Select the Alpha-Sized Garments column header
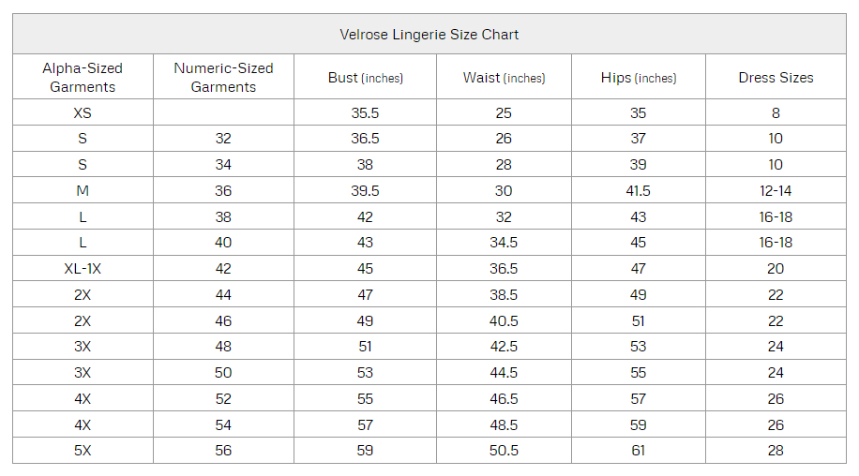This screenshot has height=476, width=859. pyautogui.click(x=83, y=78)
